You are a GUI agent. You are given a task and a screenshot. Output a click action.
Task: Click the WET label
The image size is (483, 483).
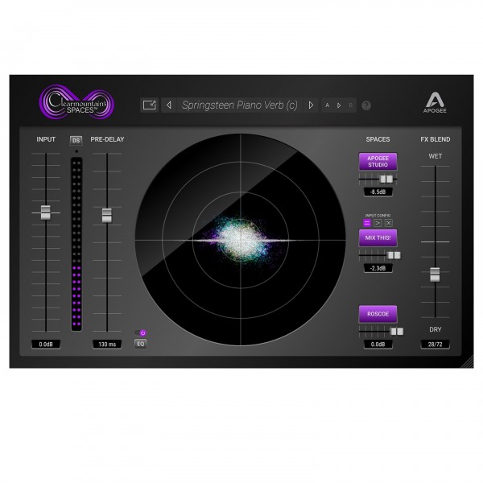435,156
